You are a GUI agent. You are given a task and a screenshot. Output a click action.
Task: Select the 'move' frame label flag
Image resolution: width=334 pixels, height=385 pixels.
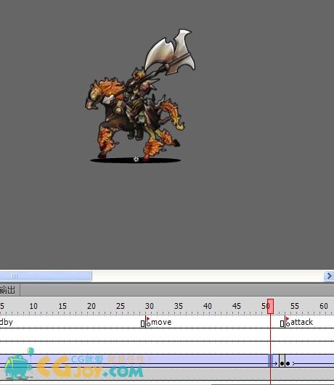[148, 319]
